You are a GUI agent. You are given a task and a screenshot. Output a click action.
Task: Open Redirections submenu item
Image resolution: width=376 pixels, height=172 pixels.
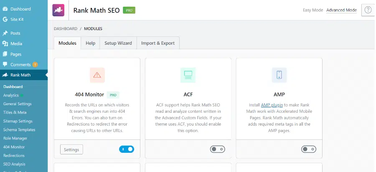[14, 156]
